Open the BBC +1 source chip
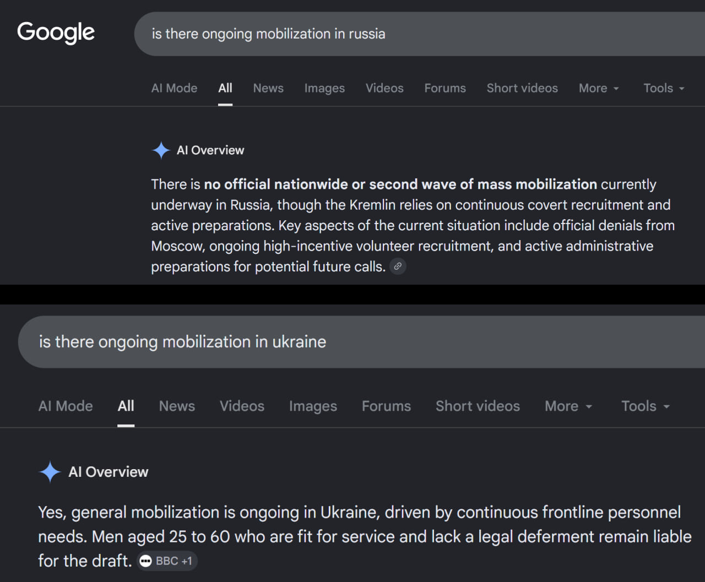 [167, 561]
